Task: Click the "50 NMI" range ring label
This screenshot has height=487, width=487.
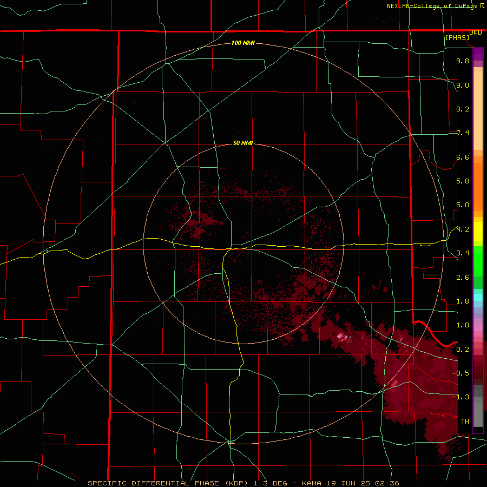Action: coord(243,143)
